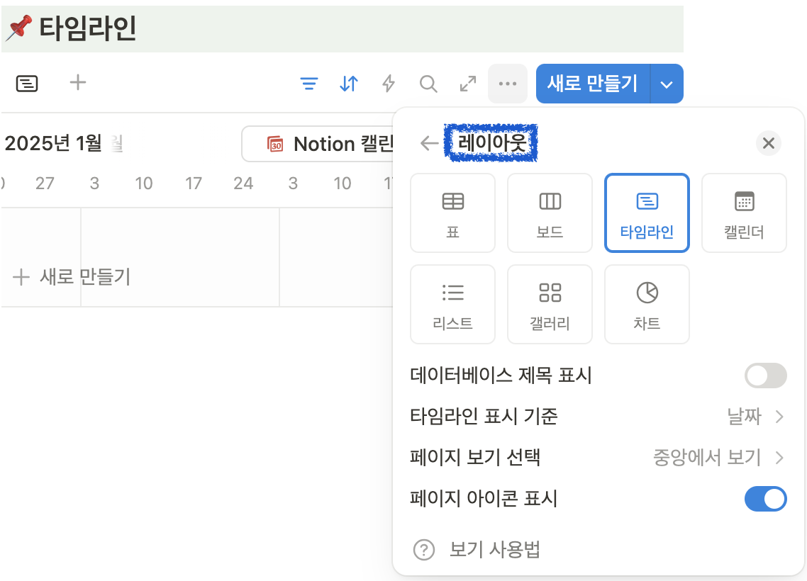The image size is (807, 581).
Task: Click the sort arrows icon
Action: 349,84
